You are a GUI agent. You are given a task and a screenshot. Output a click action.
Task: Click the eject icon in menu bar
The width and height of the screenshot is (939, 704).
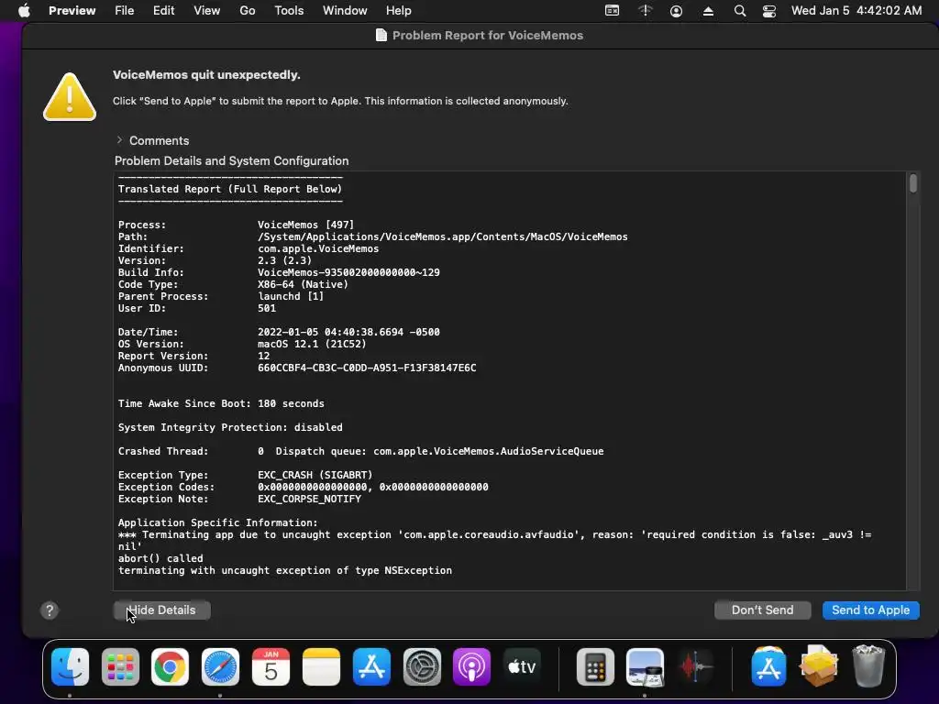[x=708, y=11]
